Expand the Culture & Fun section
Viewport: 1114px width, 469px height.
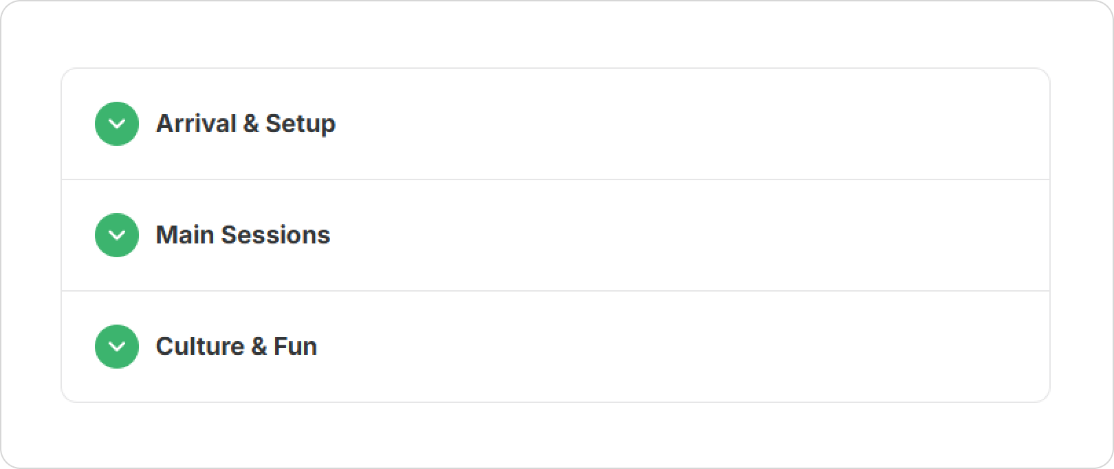556,347
